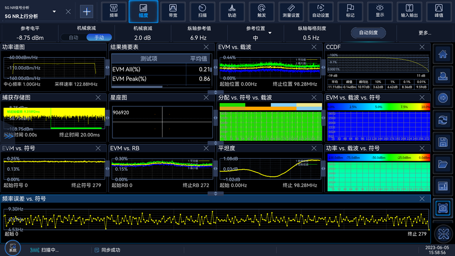Close the 结果摘要表 panel

[206, 47]
